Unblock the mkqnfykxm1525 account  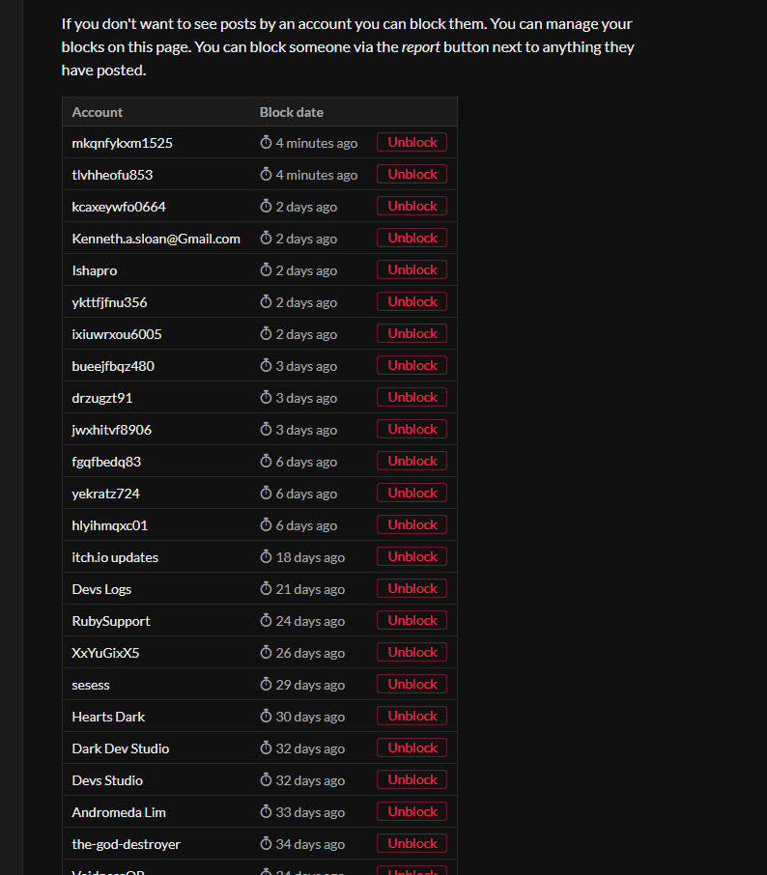(412, 143)
